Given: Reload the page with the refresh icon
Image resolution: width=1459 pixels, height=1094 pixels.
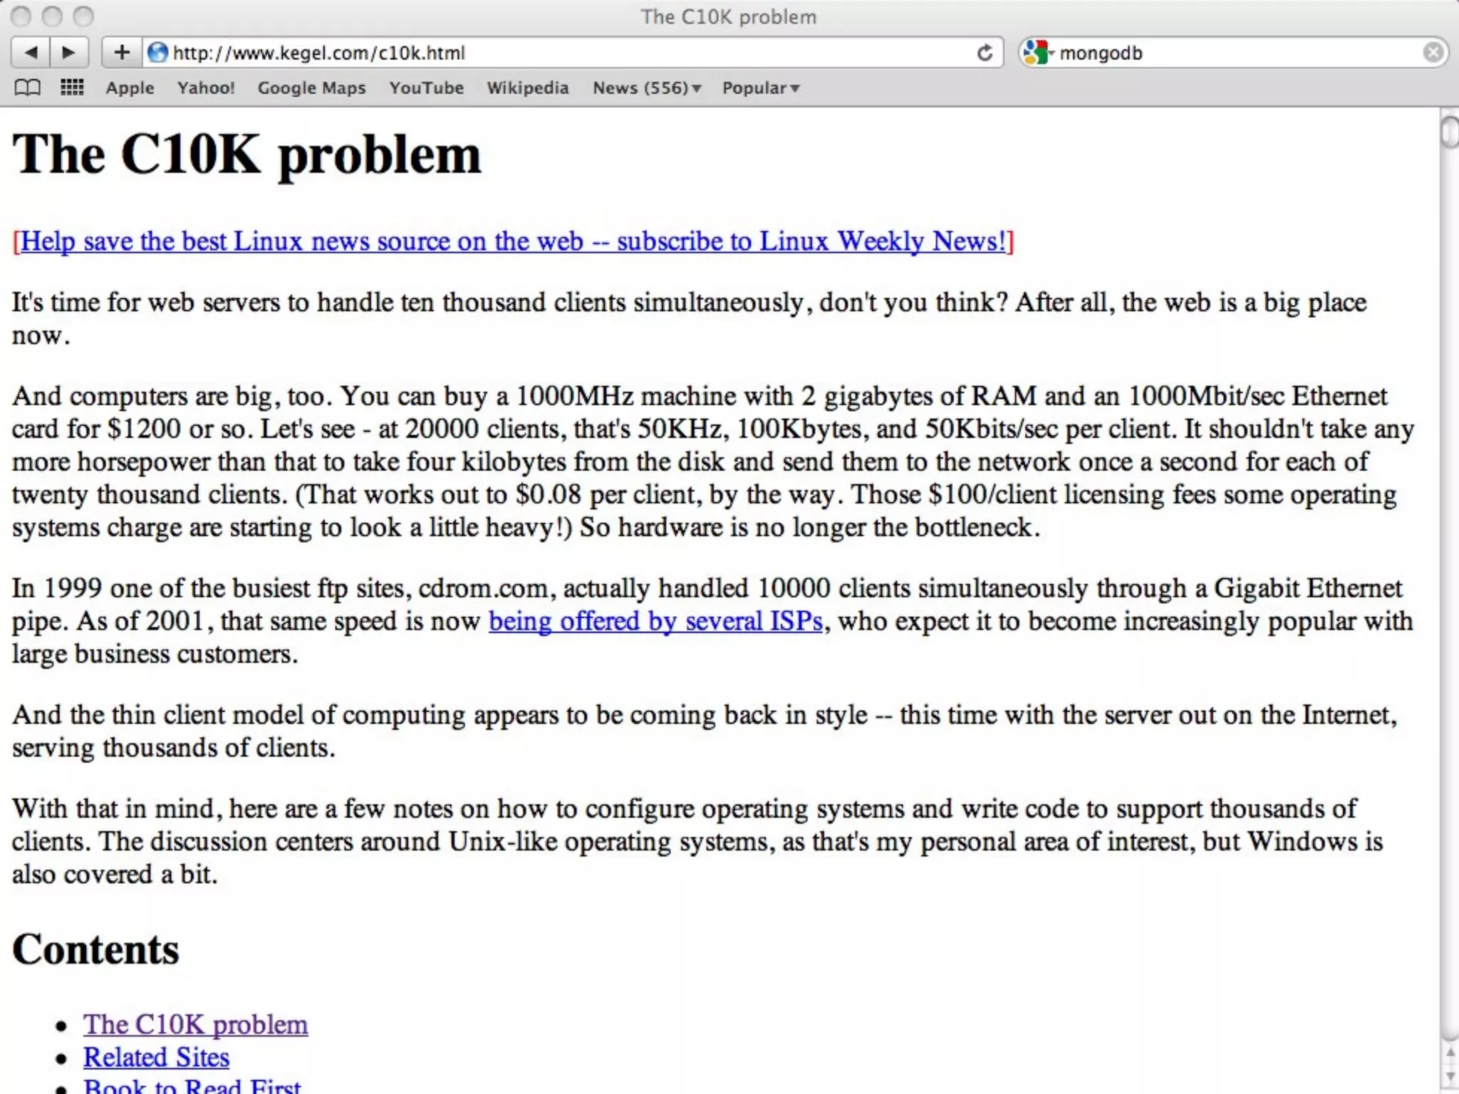Looking at the screenshot, I should pyautogui.click(x=985, y=53).
